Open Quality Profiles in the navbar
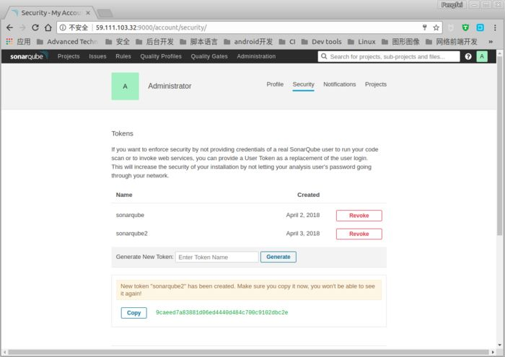 161,56
